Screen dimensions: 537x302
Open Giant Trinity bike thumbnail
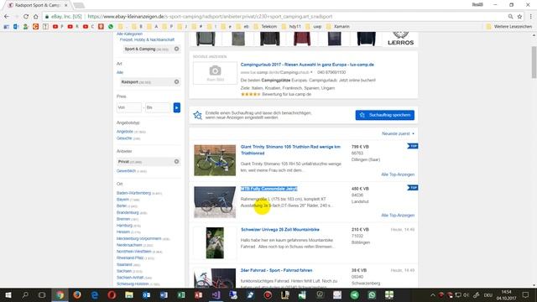pyautogui.click(x=215, y=160)
